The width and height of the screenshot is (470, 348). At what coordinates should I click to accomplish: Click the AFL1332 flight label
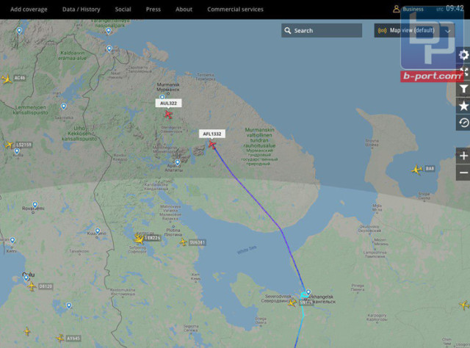[x=212, y=134]
